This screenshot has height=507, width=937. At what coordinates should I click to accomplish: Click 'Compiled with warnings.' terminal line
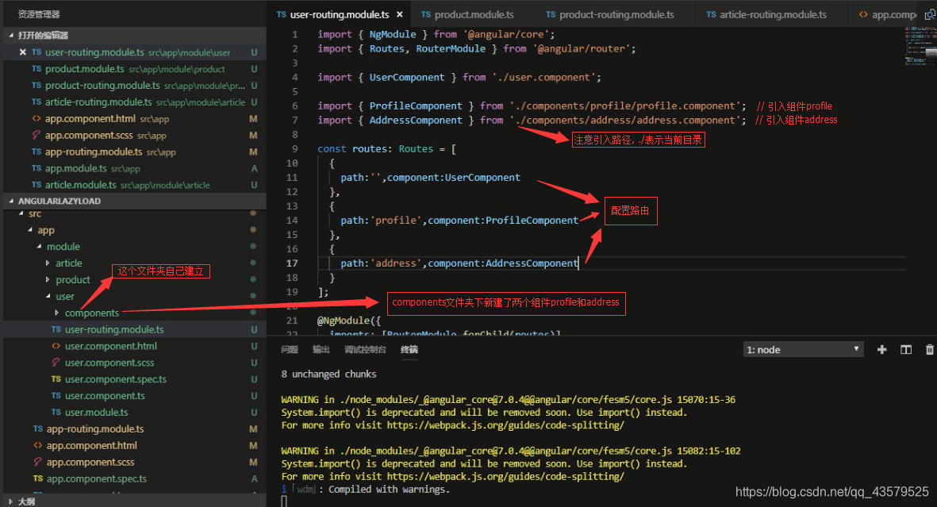[x=389, y=490]
